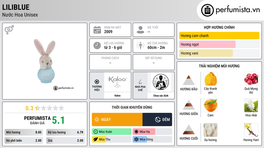
Task: Click the perfumista.vn perfume bottle logo icon
Action: pos(207,10)
